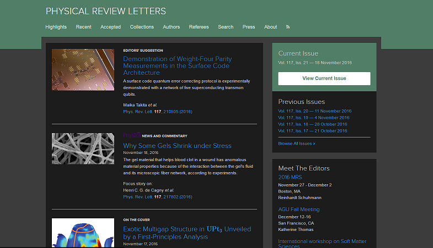
Task: Open the AGU Fall Meeting link
Action: tap(299, 210)
